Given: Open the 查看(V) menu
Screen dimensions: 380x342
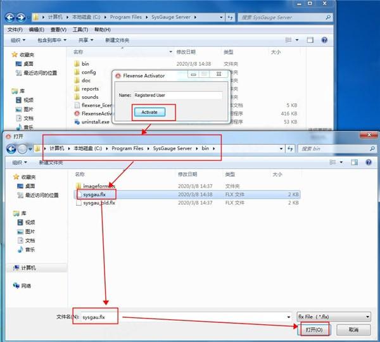Looking at the screenshot, I should tap(58, 30).
